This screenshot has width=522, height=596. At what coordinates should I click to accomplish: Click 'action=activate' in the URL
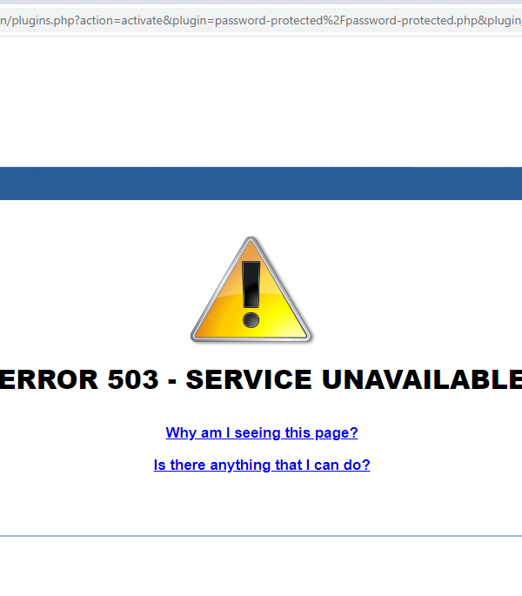coord(121,20)
